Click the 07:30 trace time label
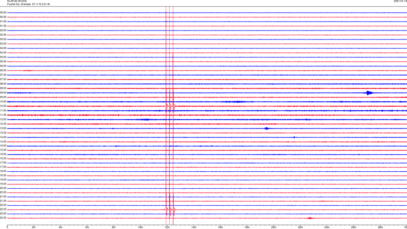This screenshot has width=407, height=229. pyautogui.click(x=3, y=79)
